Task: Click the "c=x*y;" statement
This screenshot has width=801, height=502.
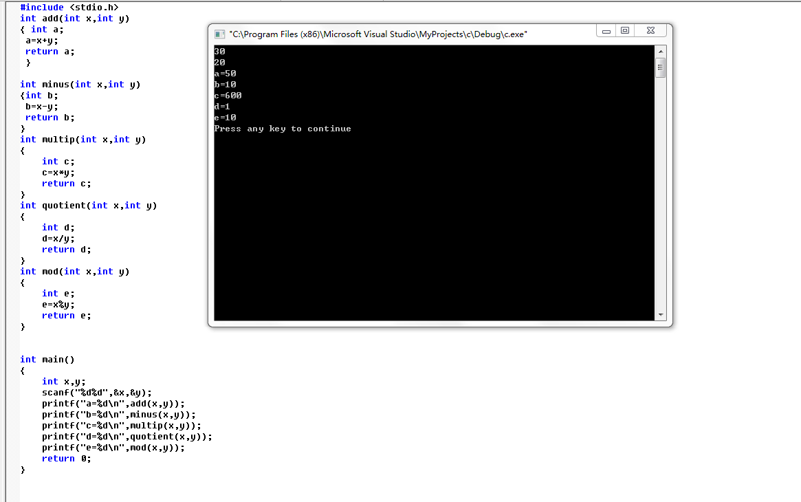Action: (x=58, y=173)
